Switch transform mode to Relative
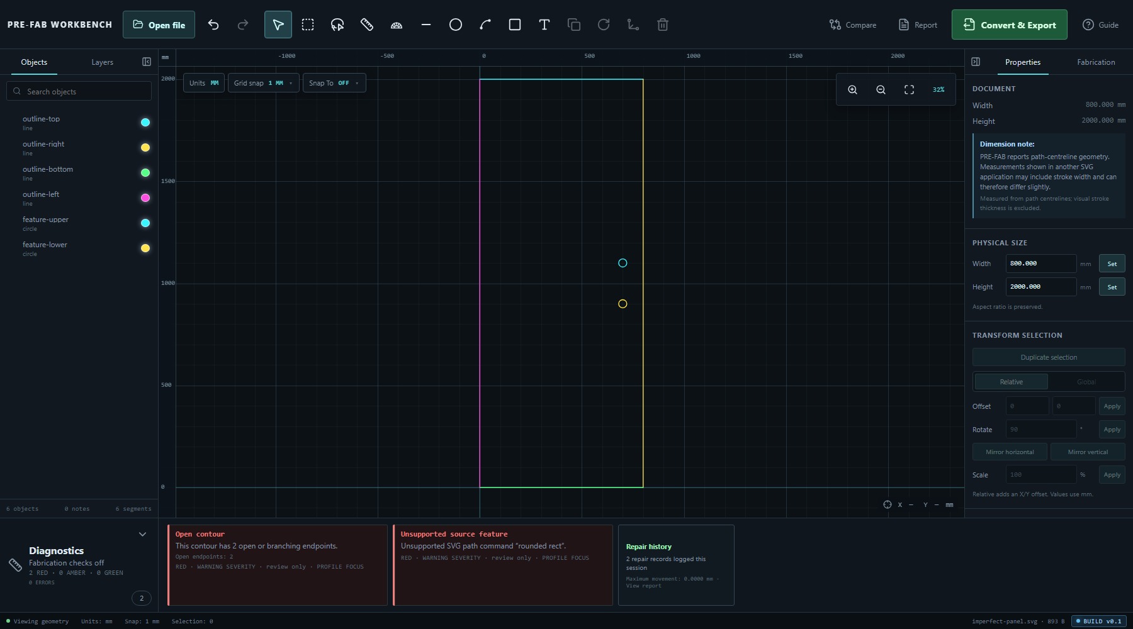Image resolution: width=1133 pixels, height=629 pixels. click(1012, 382)
